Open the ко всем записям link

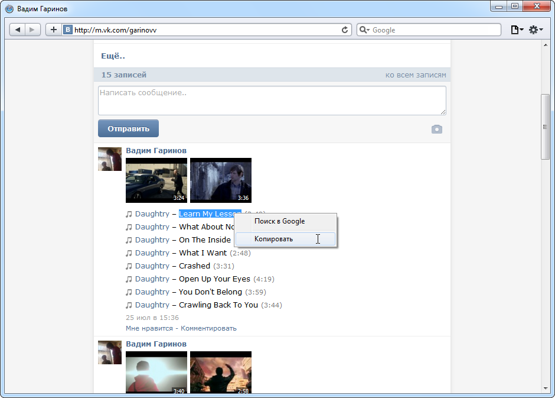pyautogui.click(x=416, y=75)
